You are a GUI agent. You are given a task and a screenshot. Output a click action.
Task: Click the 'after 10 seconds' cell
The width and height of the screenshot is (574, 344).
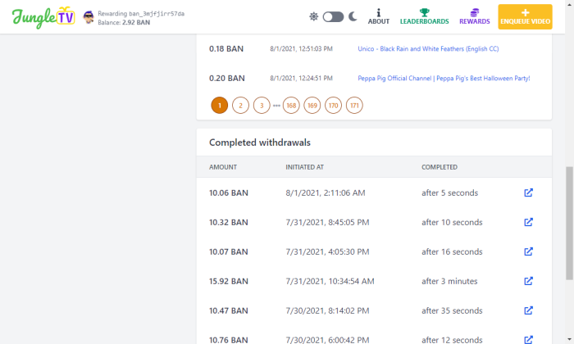tap(452, 222)
